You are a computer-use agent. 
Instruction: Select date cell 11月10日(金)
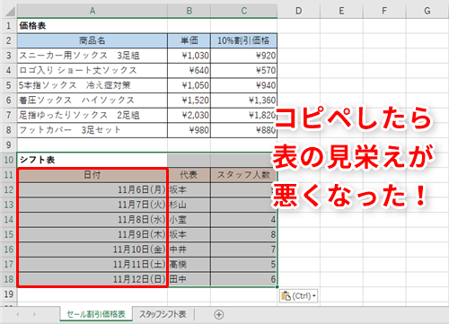click(x=92, y=250)
